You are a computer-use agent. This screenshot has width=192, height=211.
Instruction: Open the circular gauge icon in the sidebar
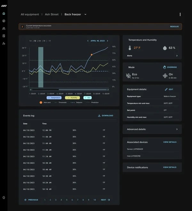point(4,21)
